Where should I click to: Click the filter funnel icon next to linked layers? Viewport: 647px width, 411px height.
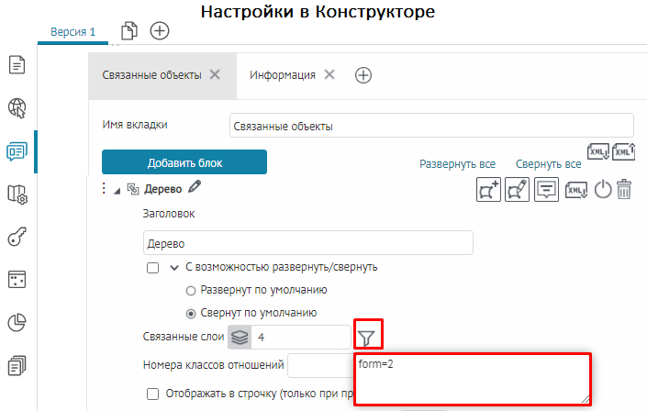coord(366,339)
